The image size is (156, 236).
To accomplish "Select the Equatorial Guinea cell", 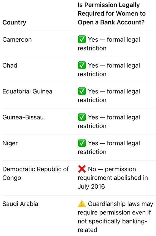I will coord(27,91).
